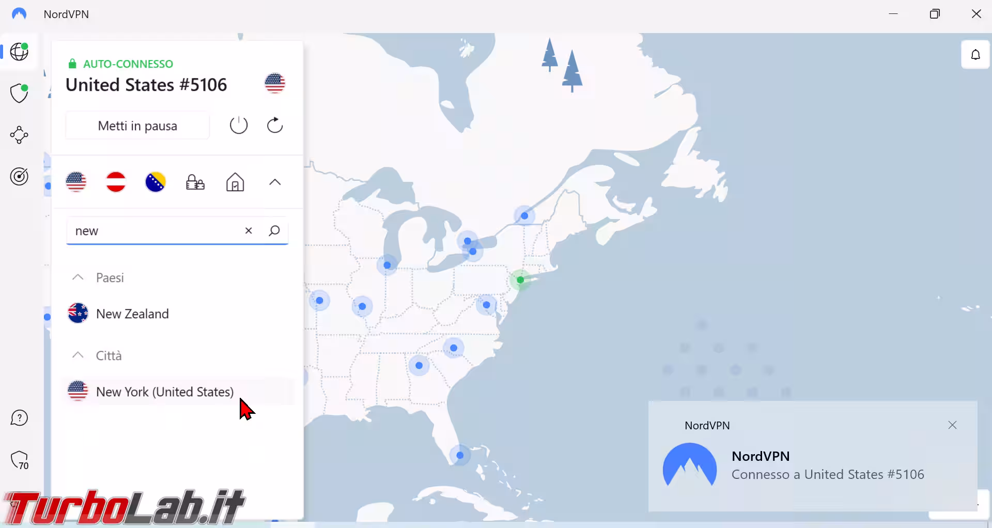This screenshot has width=992, height=528.
Task: Choose New York (United States) city result
Action: pyautogui.click(x=165, y=392)
